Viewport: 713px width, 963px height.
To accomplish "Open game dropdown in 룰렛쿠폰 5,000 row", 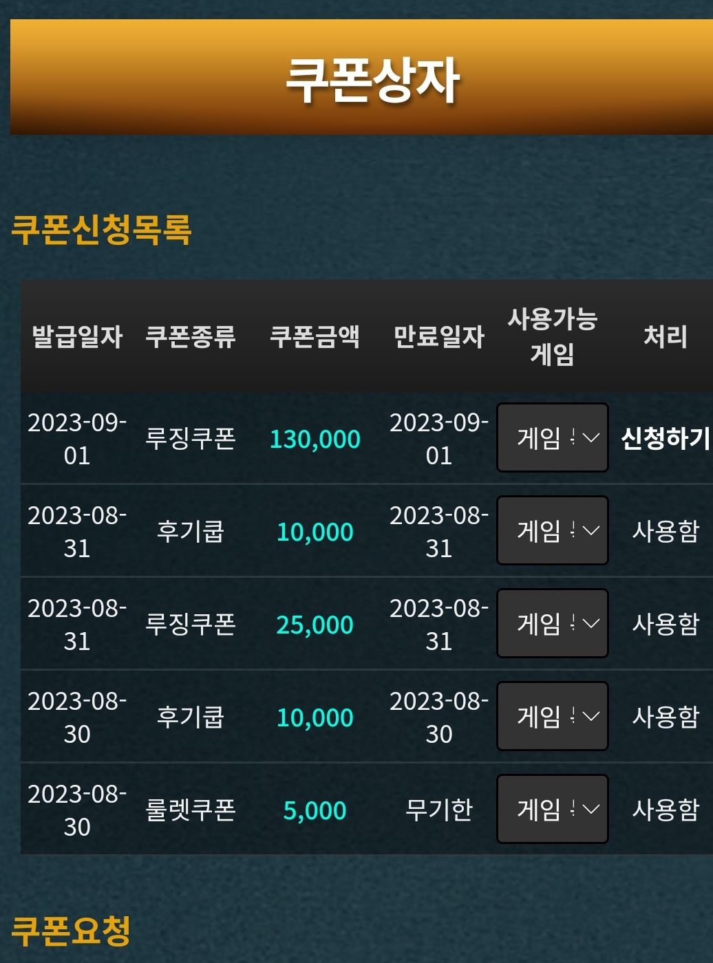I will pyautogui.click(x=553, y=809).
